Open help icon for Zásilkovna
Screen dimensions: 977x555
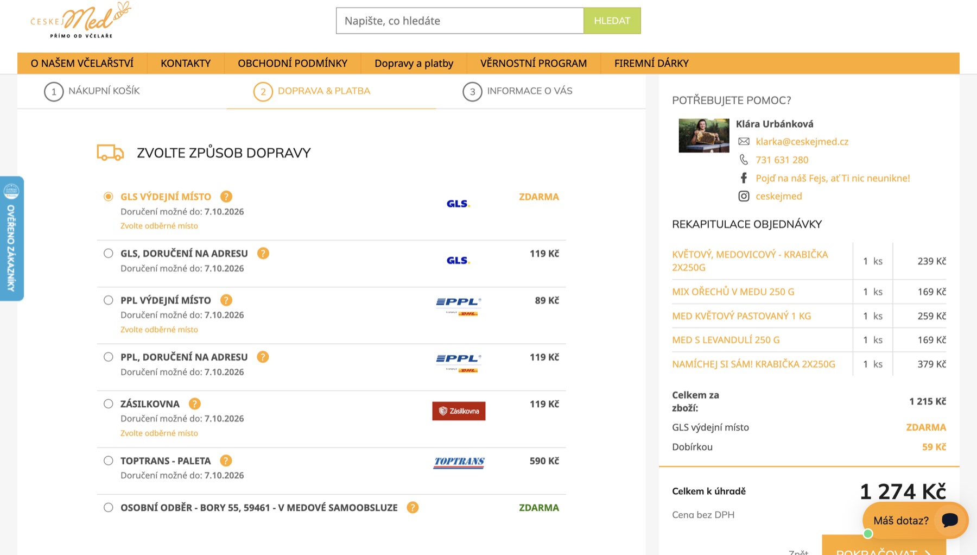[195, 403]
